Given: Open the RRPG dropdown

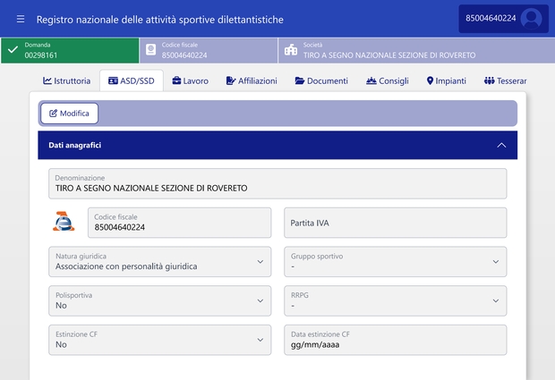Looking at the screenshot, I should [x=396, y=300].
